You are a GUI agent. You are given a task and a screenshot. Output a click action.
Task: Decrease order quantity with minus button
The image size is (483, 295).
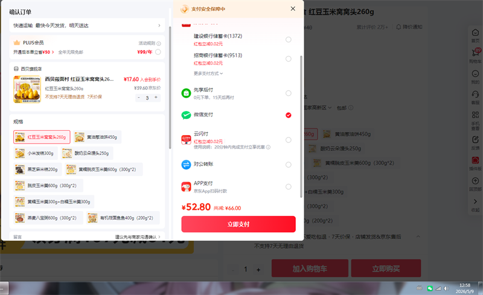tap(139, 98)
